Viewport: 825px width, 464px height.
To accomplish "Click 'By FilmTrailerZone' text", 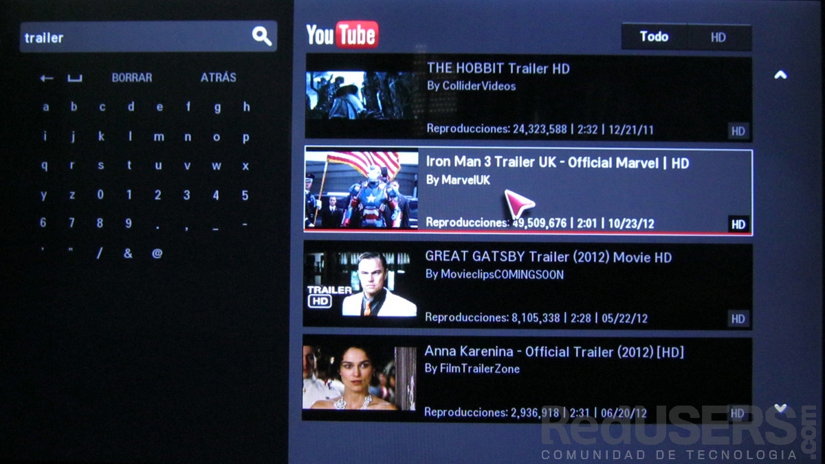I will [x=472, y=368].
